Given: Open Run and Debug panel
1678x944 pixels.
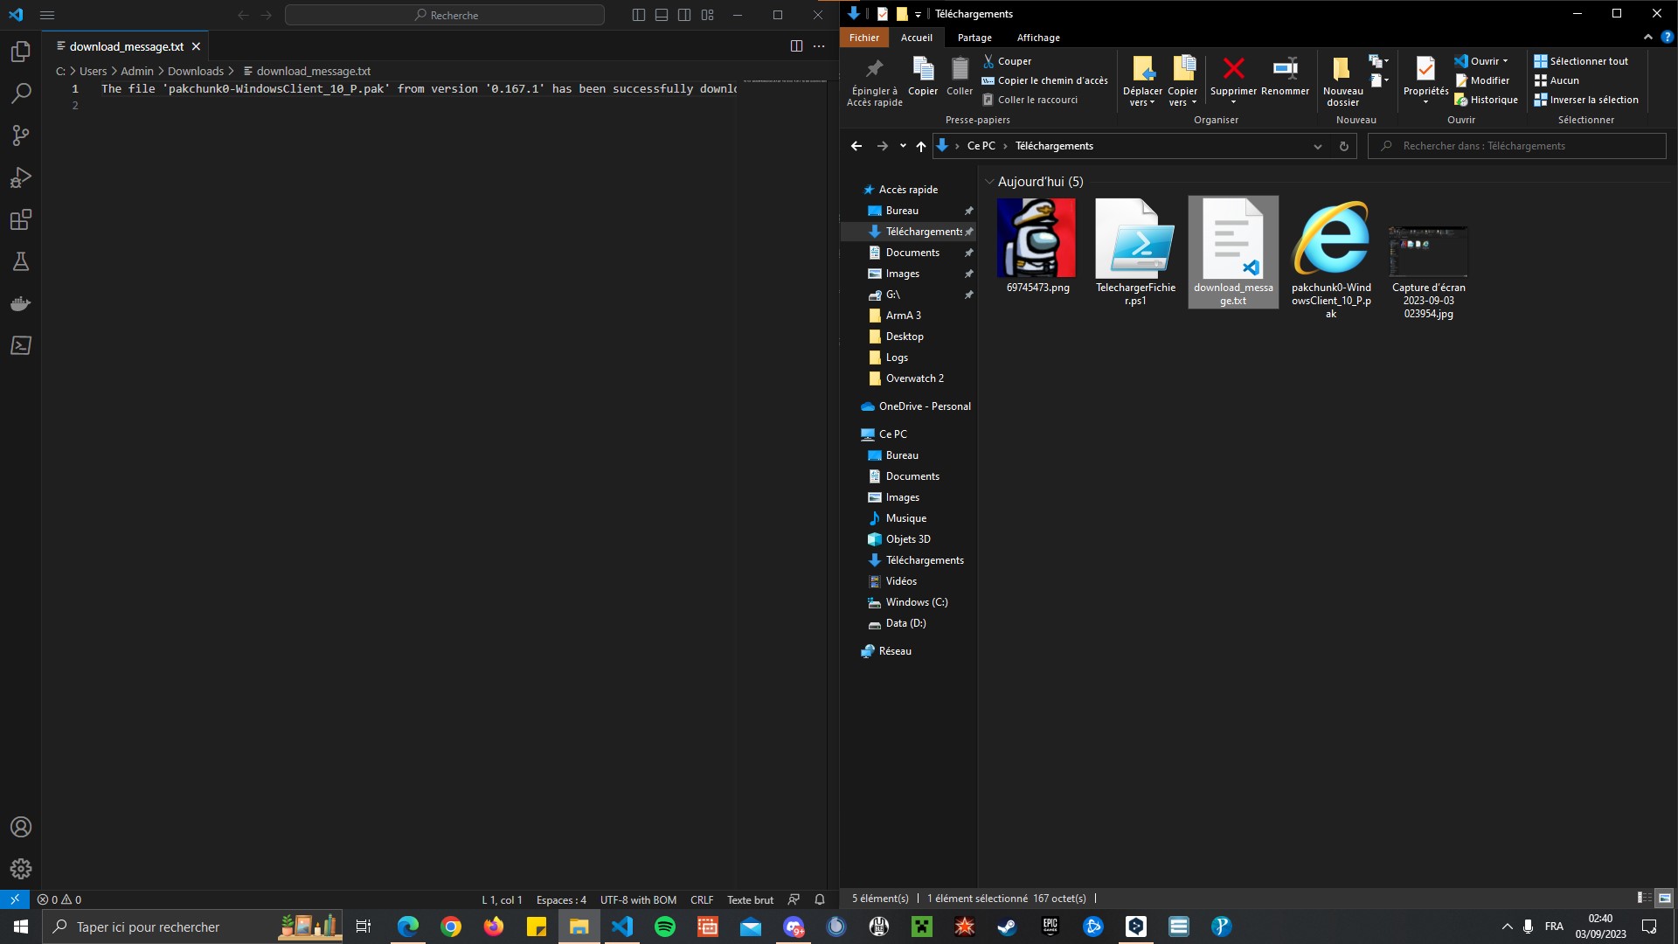Looking at the screenshot, I should 21,177.
